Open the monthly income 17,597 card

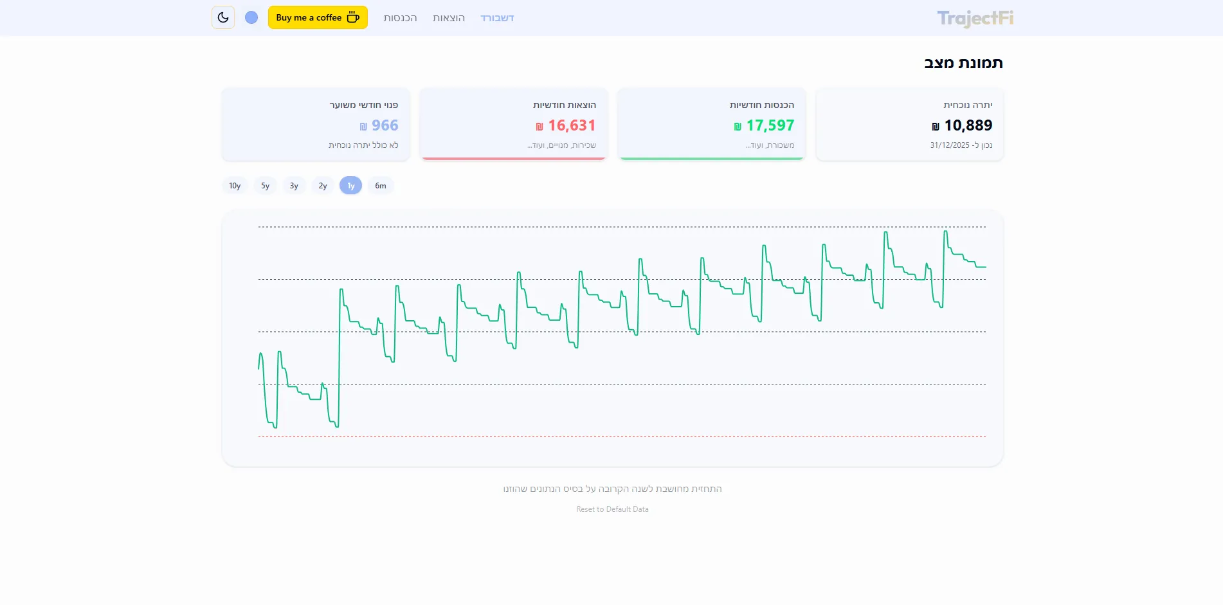click(711, 124)
